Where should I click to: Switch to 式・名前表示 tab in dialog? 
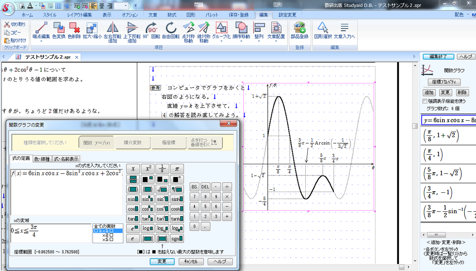pyautogui.click(x=66, y=159)
